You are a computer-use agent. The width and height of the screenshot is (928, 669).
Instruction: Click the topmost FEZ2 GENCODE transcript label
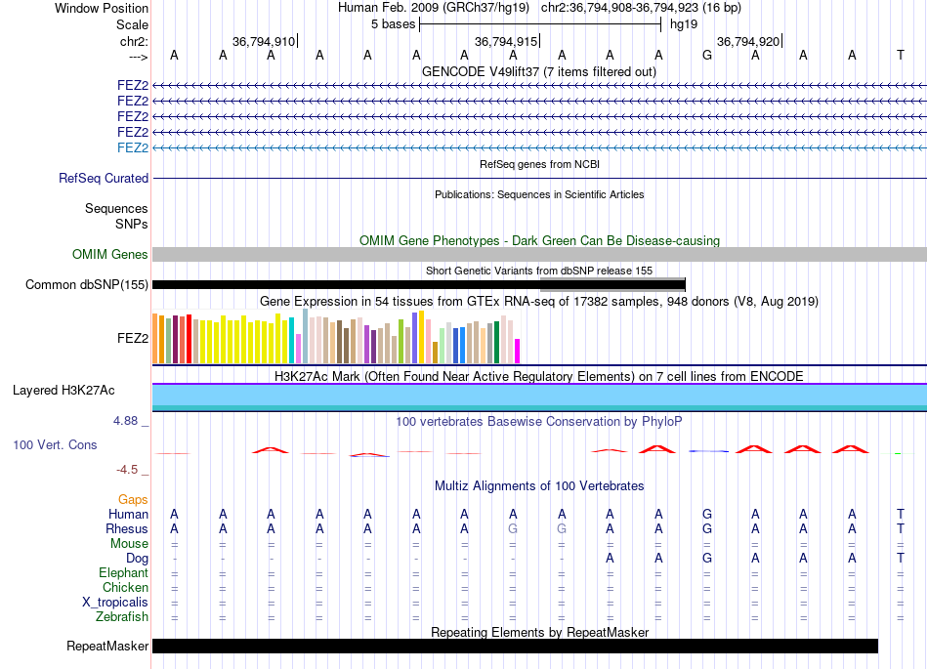133,85
